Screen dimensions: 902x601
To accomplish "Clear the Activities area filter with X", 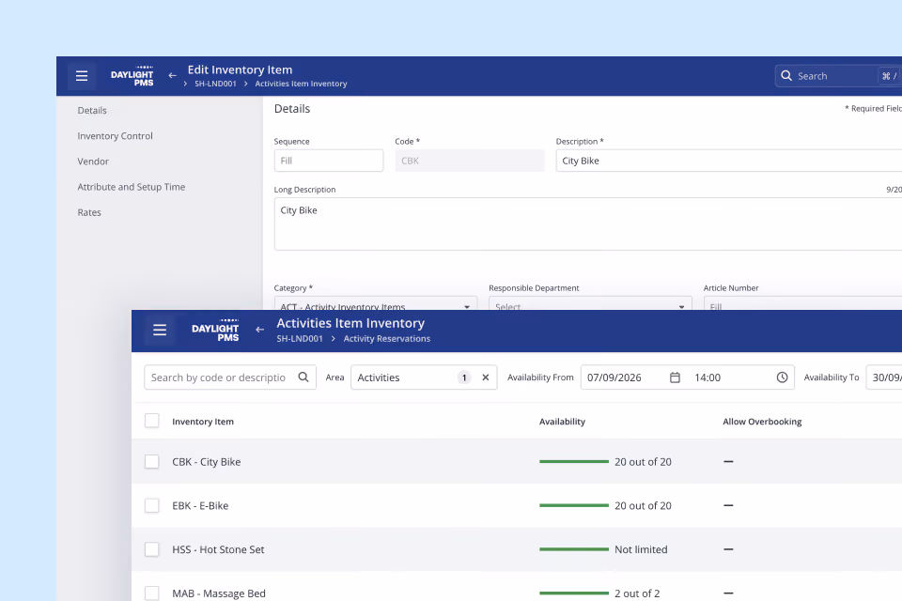I will tap(486, 378).
